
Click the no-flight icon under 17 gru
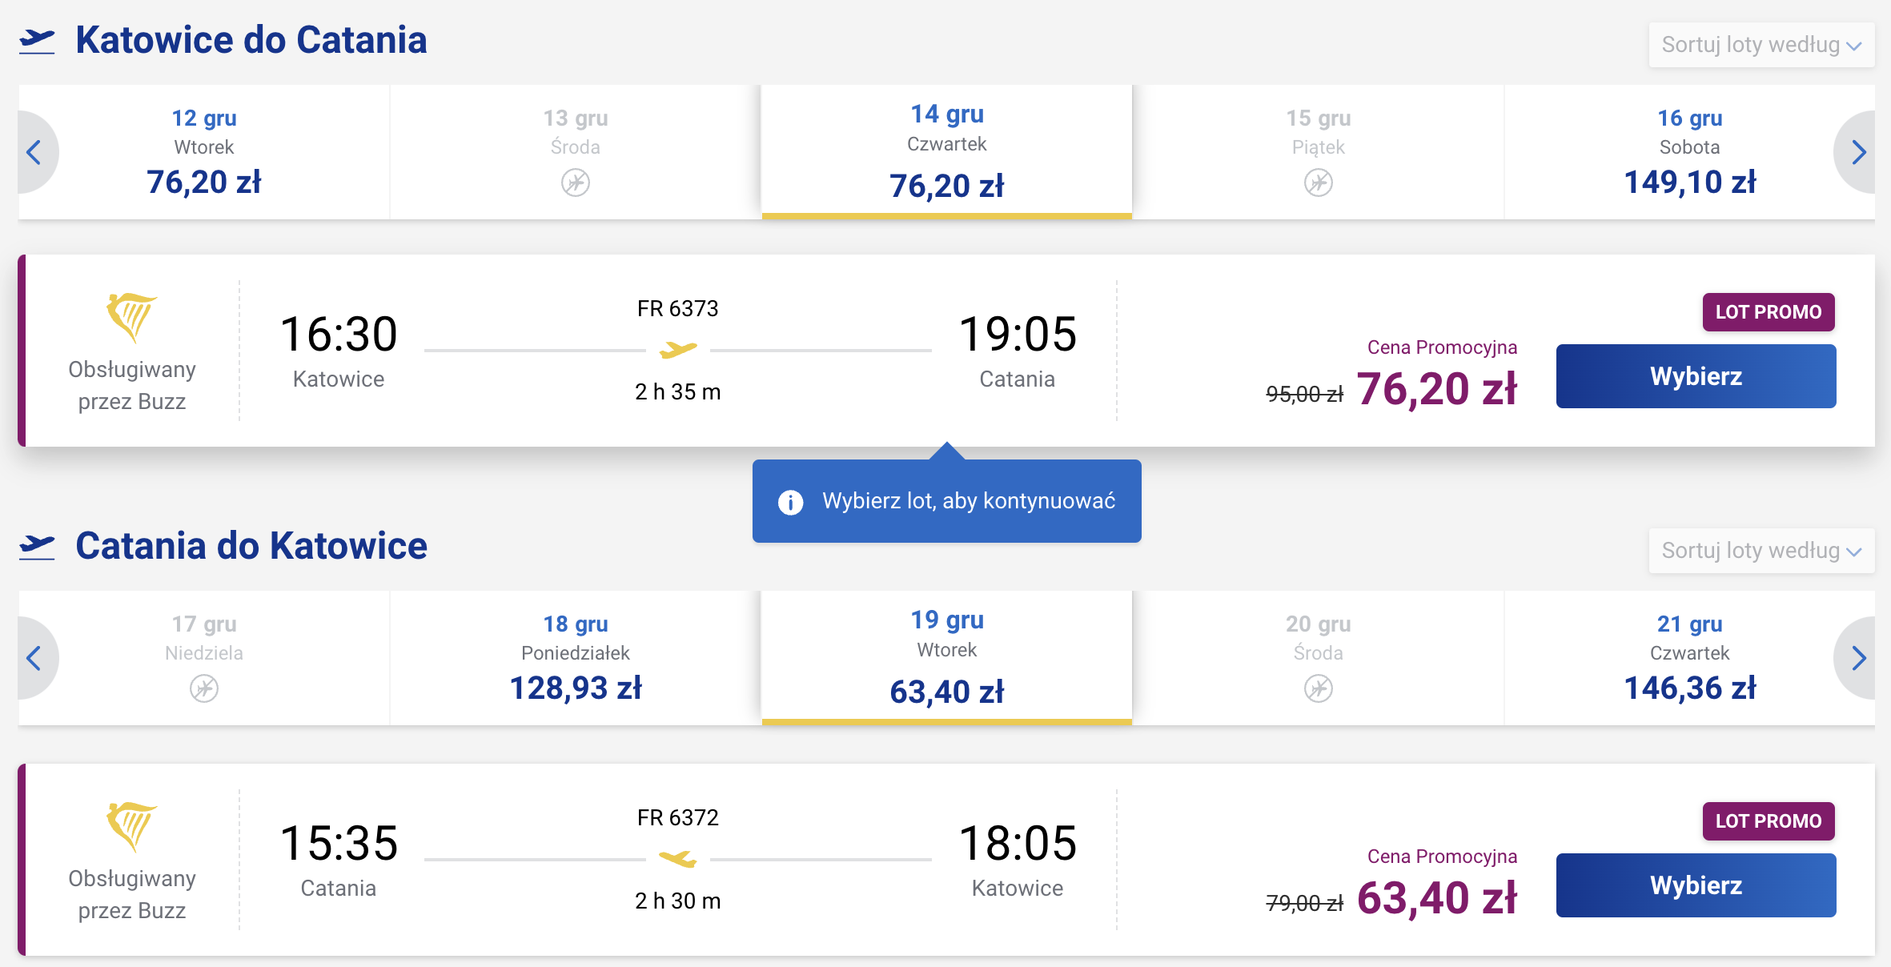(x=204, y=688)
